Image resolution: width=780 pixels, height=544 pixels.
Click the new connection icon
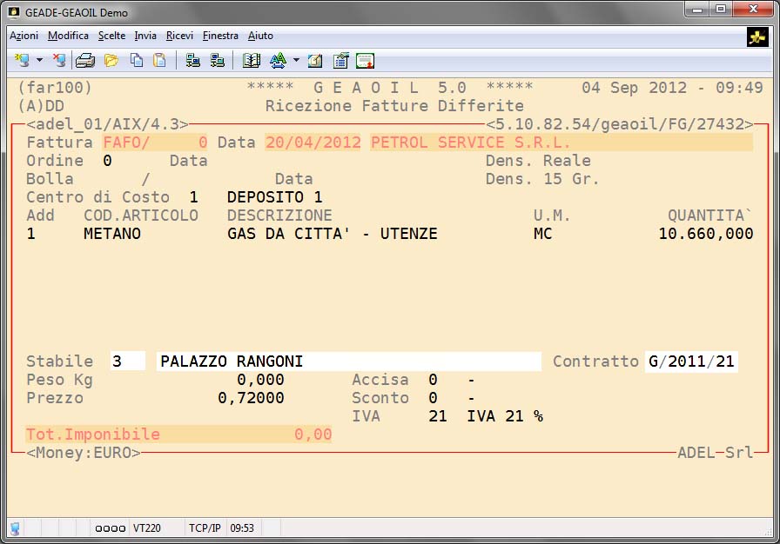click(x=23, y=60)
